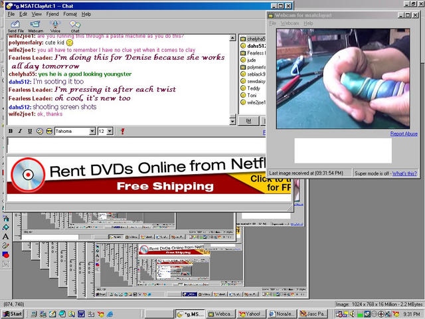425x319 pixels.
Task: Switch to the NoraJe taskbar button
Action: (x=282, y=314)
